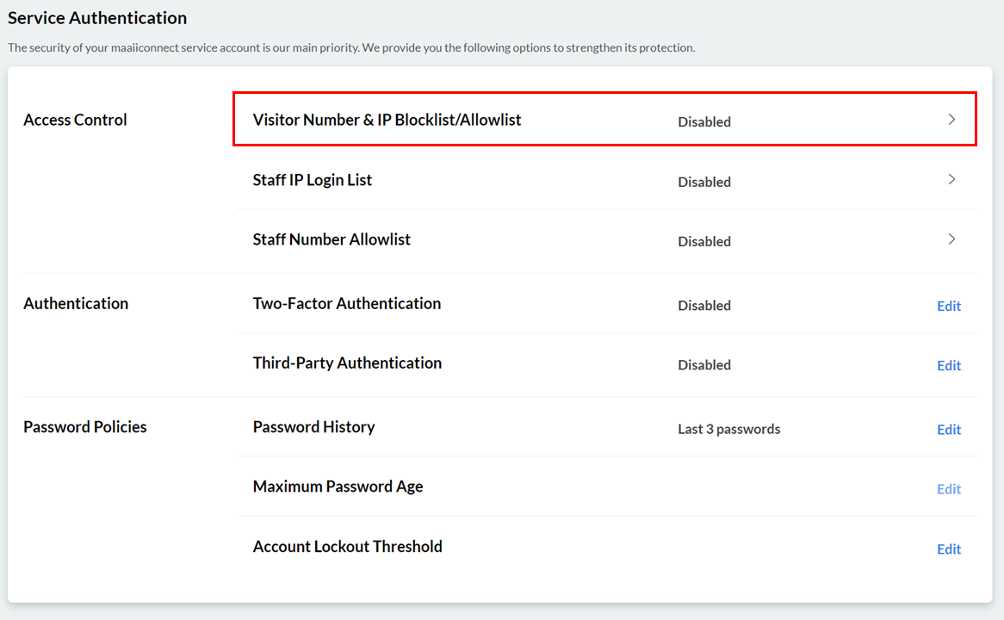
Task: Choose the Staff Number Allowlist row title
Action: (332, 239)
